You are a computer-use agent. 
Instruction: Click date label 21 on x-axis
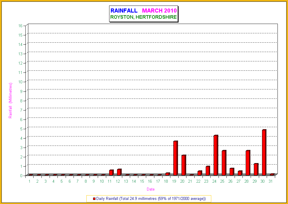pos(190,181)
